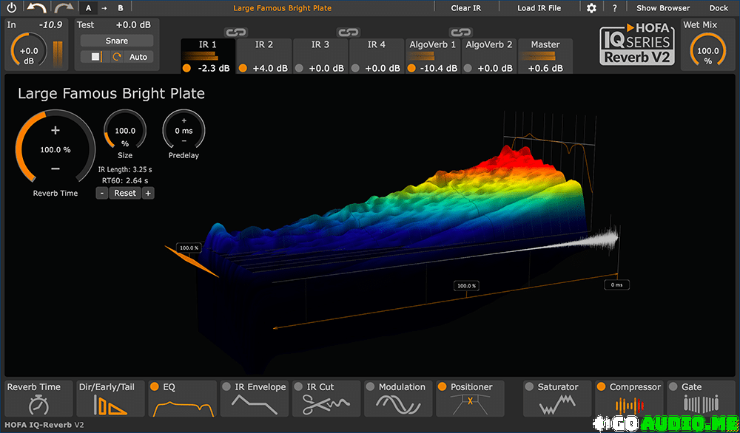Image resolution: width=740 pixels, height=433 pixels.
Task: Open the Dir/Early/Tail module
Action: click(110, 398)
